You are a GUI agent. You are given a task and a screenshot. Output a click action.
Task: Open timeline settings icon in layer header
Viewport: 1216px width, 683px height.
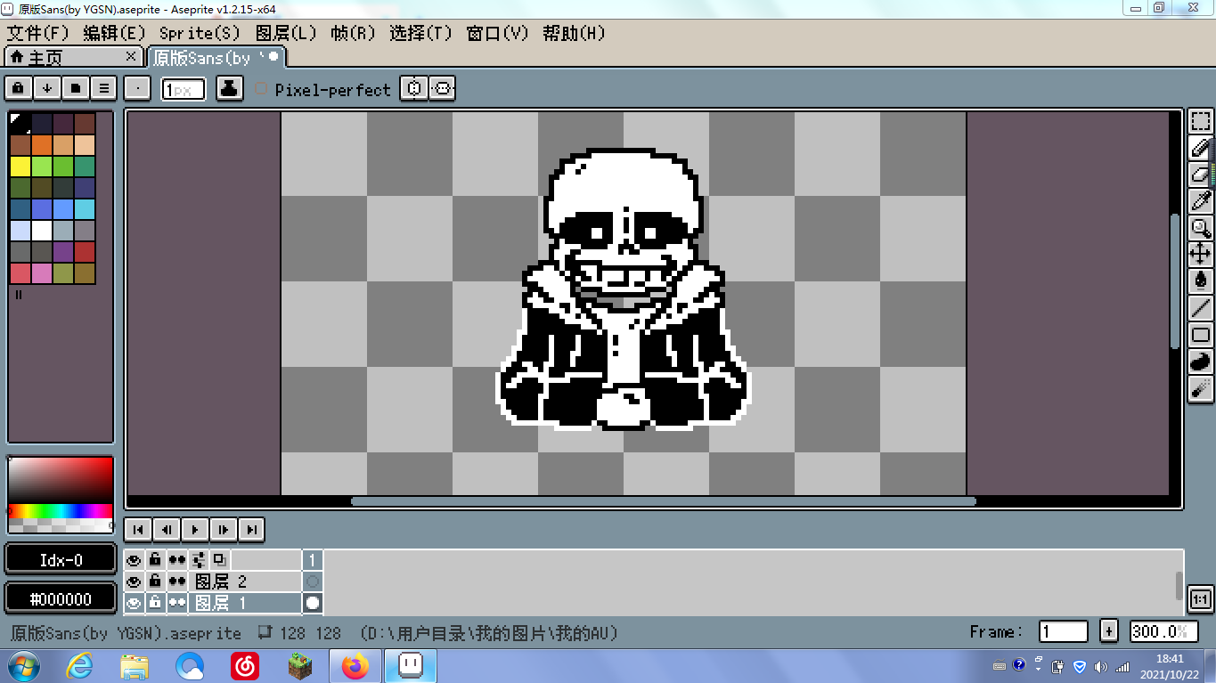click(x=199, y=560)
